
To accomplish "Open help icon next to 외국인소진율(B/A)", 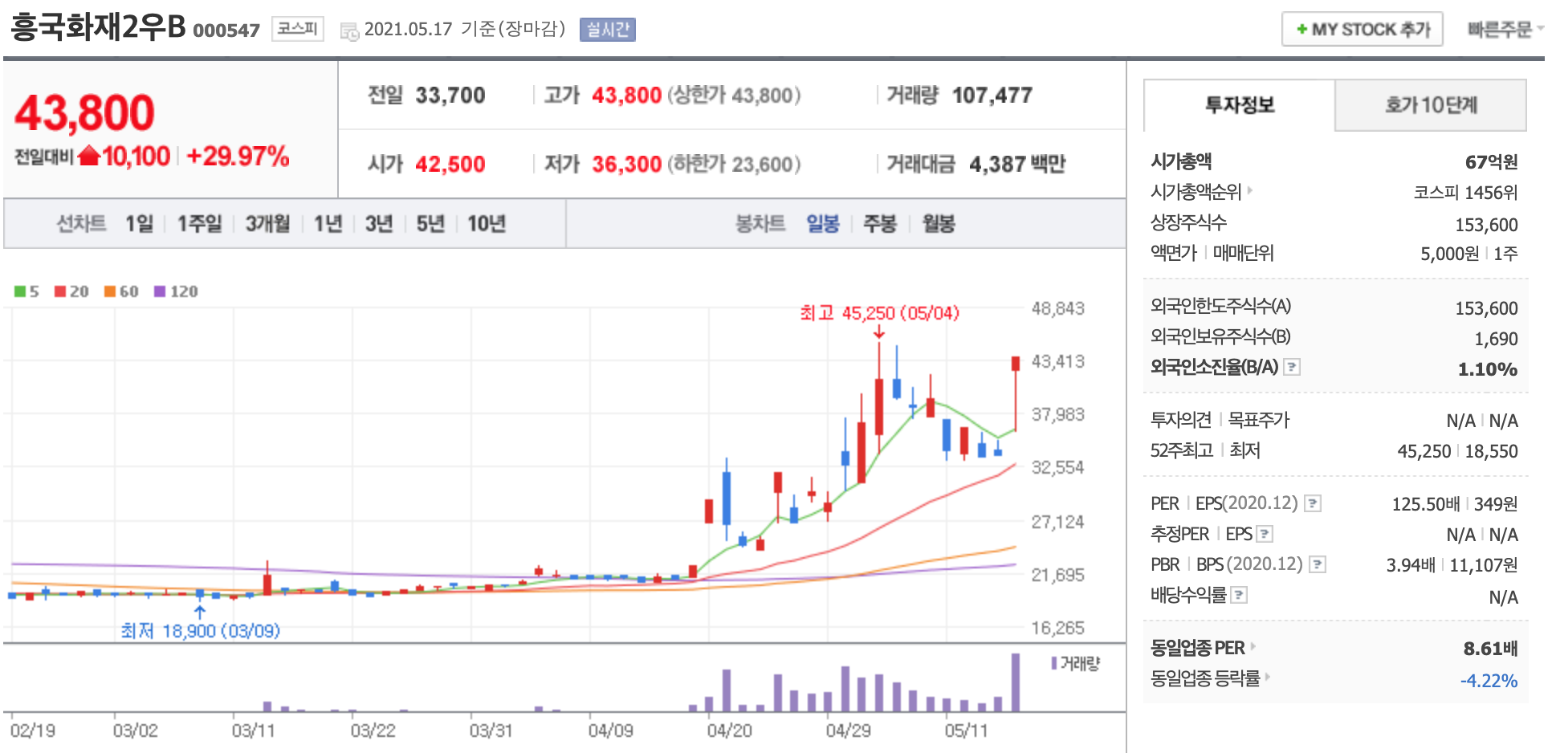I will pos(1292,367).
